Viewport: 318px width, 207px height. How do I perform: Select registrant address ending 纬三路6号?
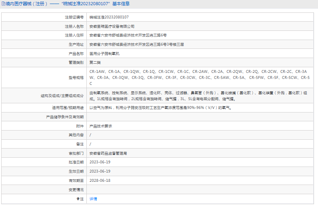(x=128, y=35)
